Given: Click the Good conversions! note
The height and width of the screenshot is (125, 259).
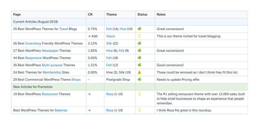Looking at the screenshot, I should pyautogui.click(x=170, y=65).
